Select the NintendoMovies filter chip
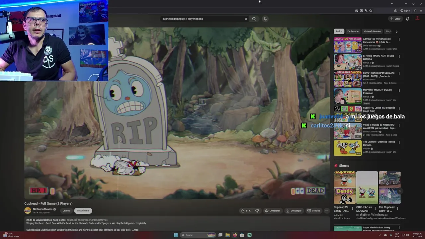Screen dimensions: 425x239 tap(372, 32)
